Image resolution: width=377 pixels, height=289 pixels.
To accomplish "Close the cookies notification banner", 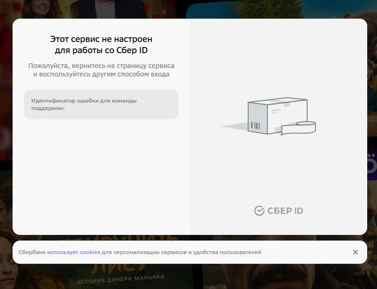I will [356, 252].
